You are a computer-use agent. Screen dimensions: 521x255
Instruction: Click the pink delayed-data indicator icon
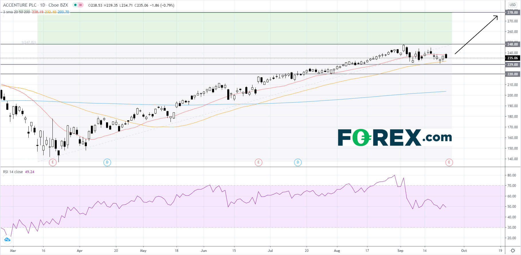tap(81, 5)
